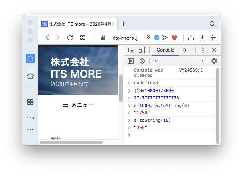The height and width of the screenshot is (175, 243).
Task: Open the VM24569:1 source link
Action: (x=191, y=70)
